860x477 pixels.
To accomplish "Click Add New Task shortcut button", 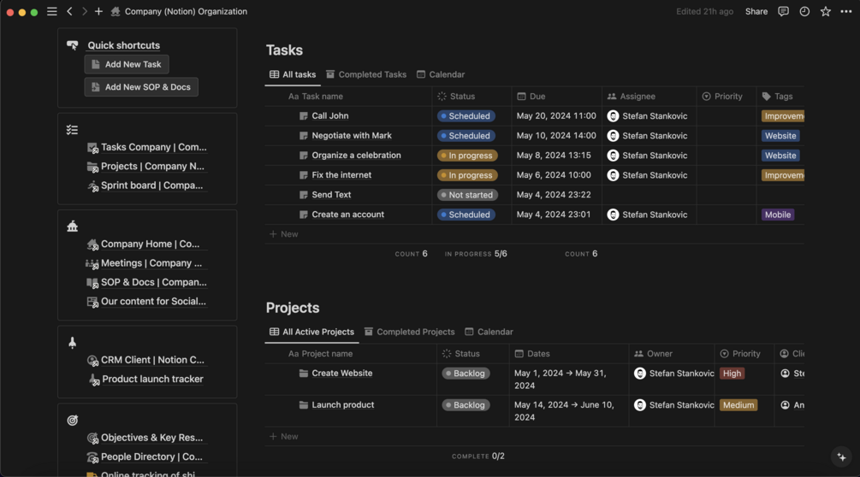I will pos(127,64).
